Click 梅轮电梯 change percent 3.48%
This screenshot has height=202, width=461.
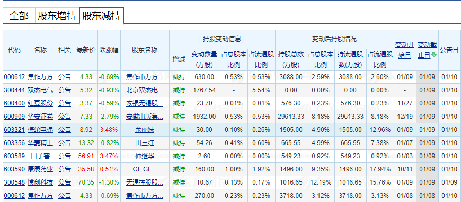(109, 130)
